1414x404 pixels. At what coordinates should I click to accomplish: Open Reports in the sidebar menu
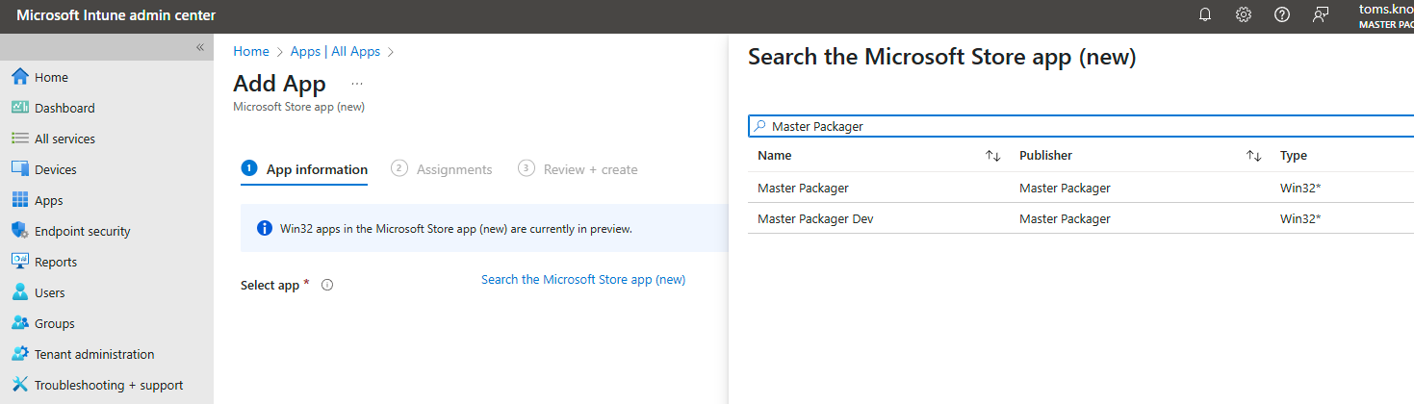(56, 262)
